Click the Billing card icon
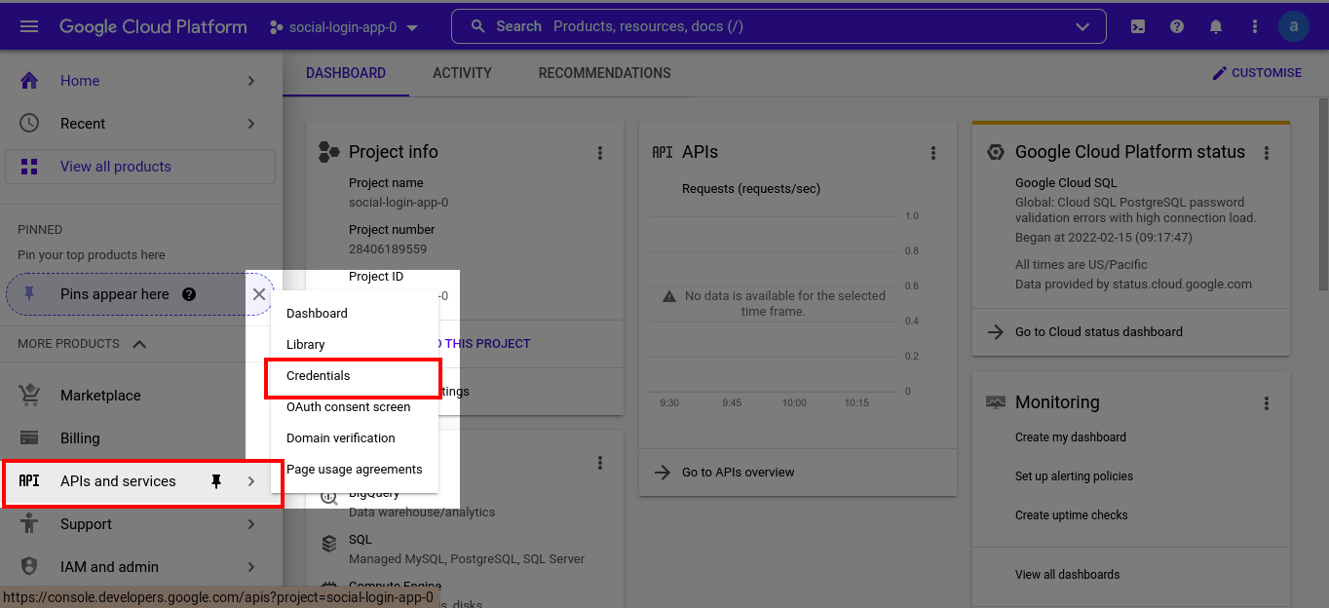 point(29,438)
